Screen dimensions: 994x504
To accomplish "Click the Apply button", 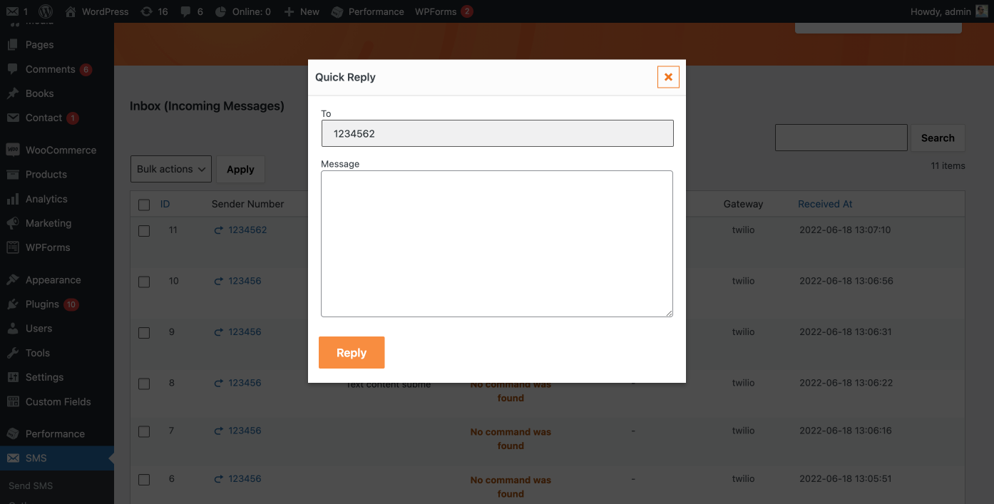I will click(240, 169).
